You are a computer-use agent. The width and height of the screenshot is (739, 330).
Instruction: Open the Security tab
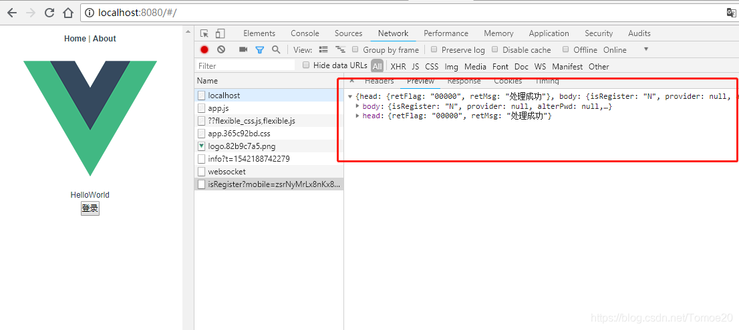(x=599, y=33)
